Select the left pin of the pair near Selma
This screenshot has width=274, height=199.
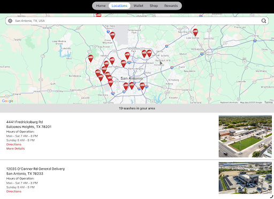144,54
